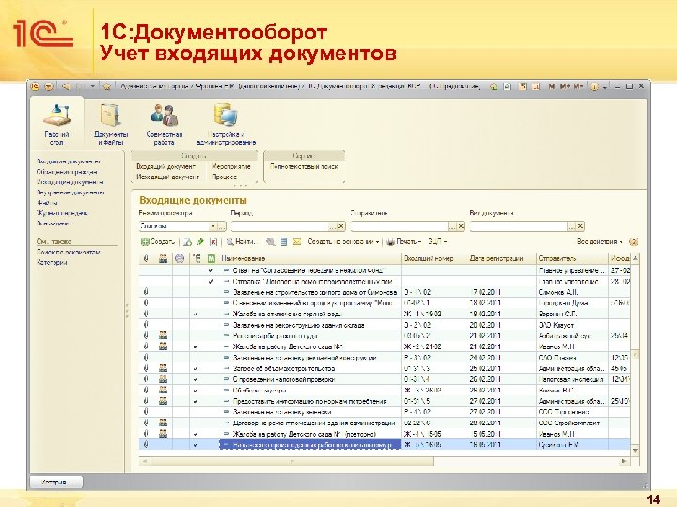This screenshot has height=507, width=677.
Task: Click the favorites star icon in title bar
Action: (x=107, y=86)
